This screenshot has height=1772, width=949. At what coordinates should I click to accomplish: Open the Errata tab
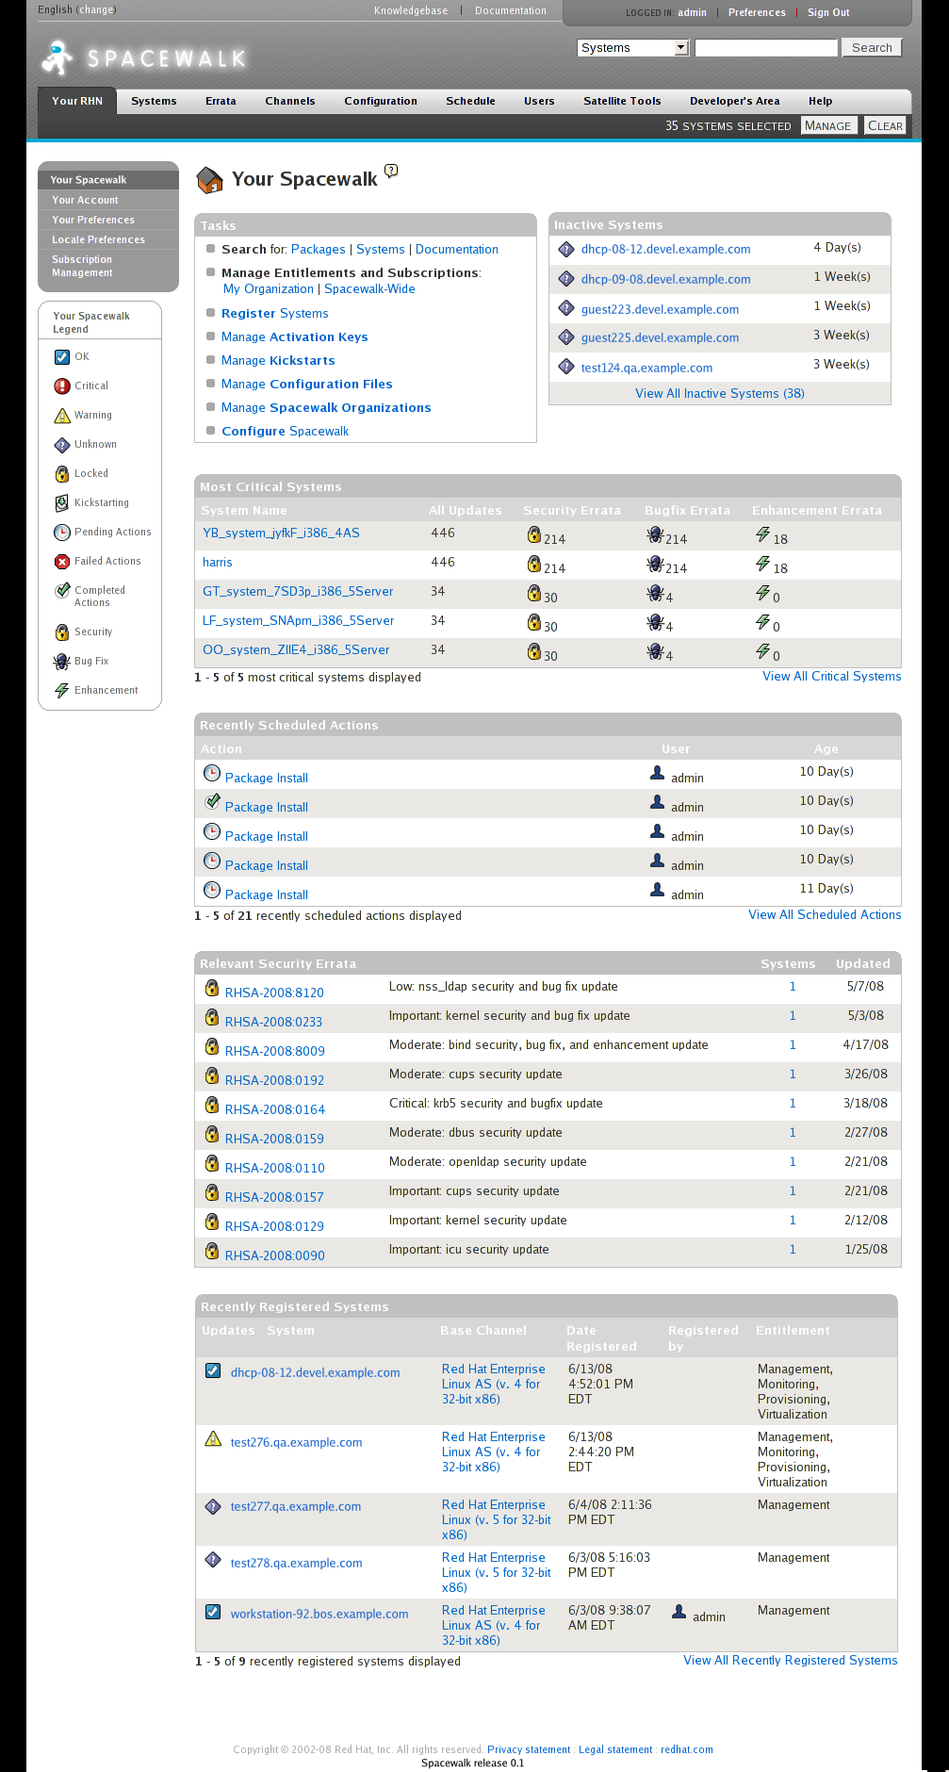click(x=221, y=101)
